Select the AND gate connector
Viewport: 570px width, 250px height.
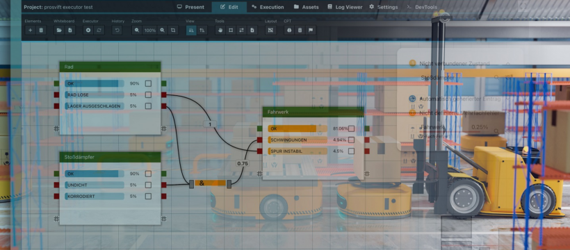(210, 183)
